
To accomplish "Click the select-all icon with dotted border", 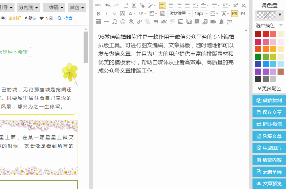I will [x=134, y=5].
